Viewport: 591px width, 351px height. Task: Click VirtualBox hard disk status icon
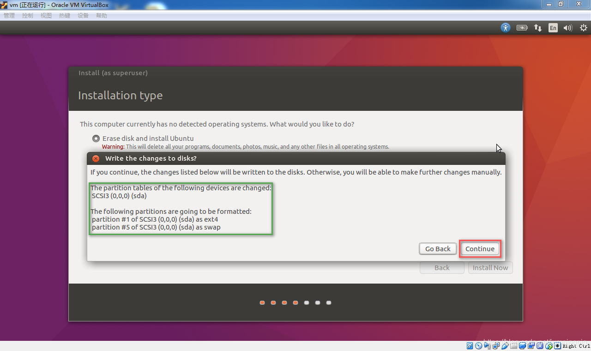click(470, 345)
